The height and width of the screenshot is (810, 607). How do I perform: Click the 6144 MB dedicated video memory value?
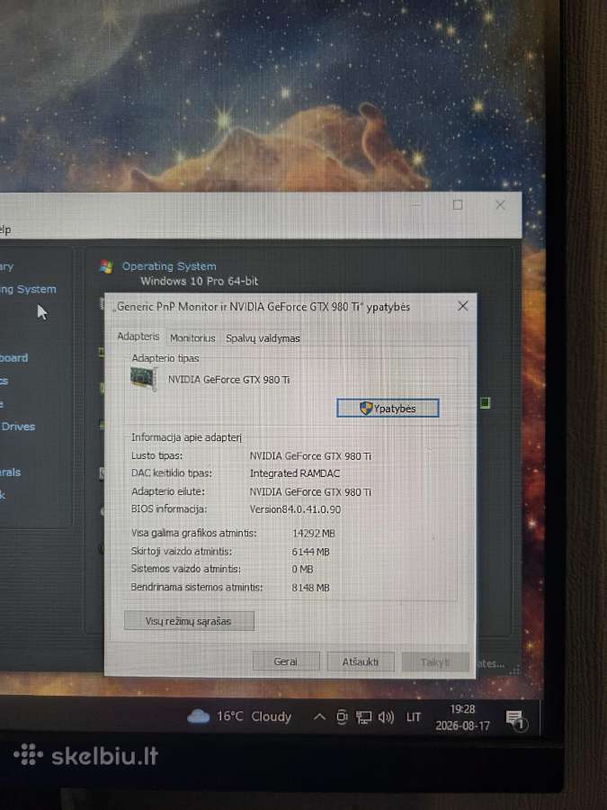tap(311, 552)
